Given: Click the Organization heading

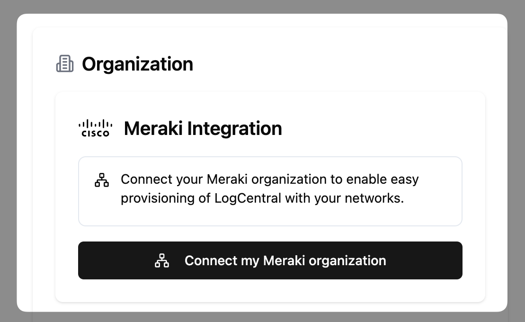Looking at the screenshot, I should click(x=137, y=64).
